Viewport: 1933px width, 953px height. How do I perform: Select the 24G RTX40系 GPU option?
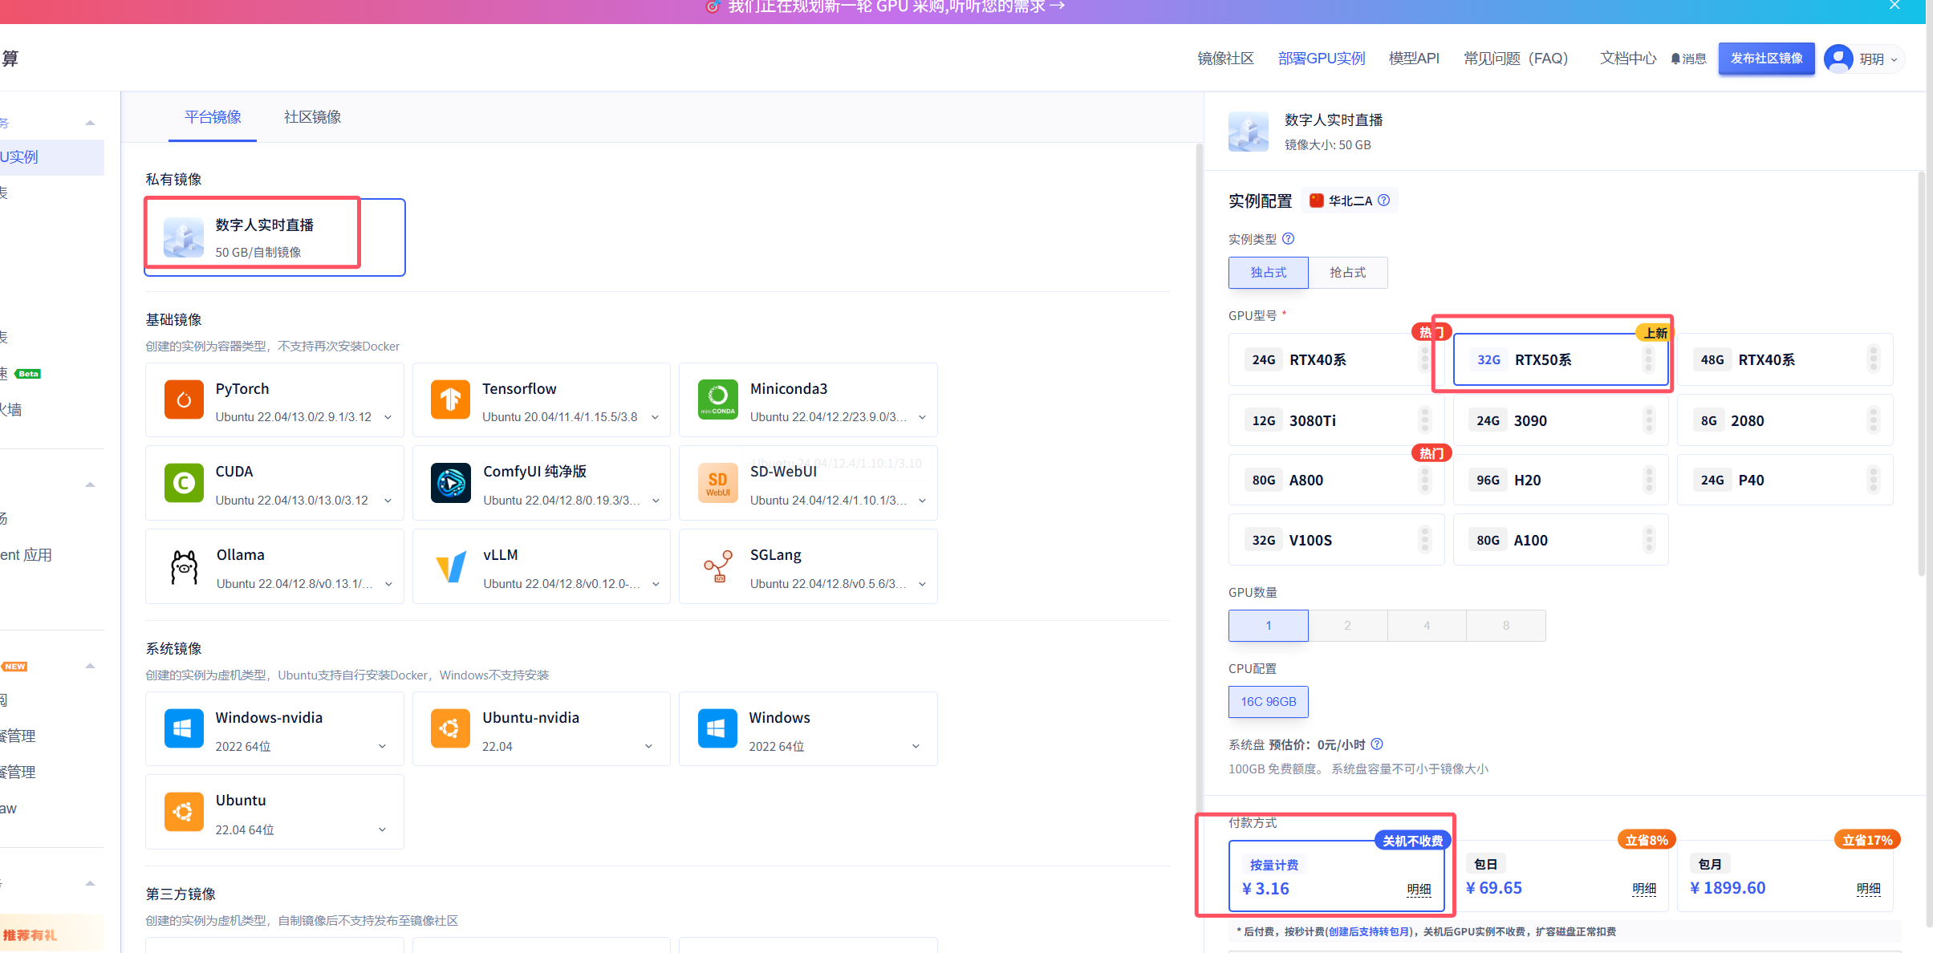(1336, 359)
